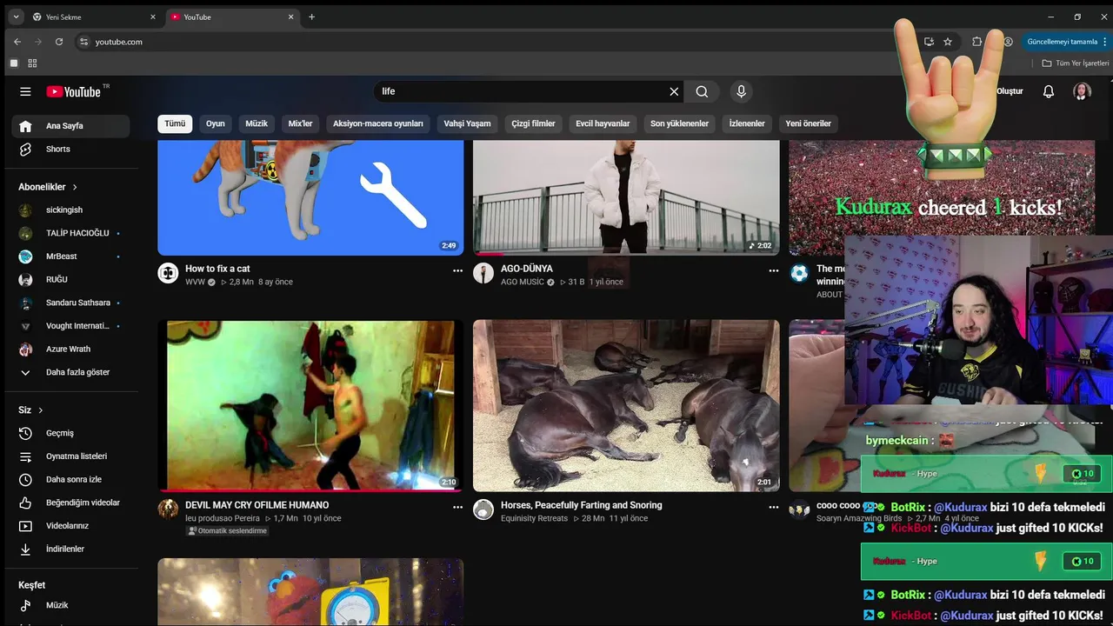1113x626 pixels.
Task: Select the Çizgi filmler chip
Action: [533, 123]
